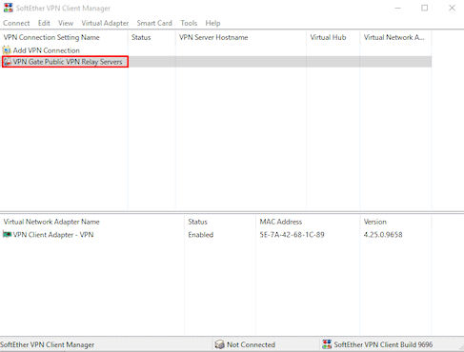Click SoftEther VPN Client Build 9696 text
The image size is (464, 352).
(x=383, y=344)
